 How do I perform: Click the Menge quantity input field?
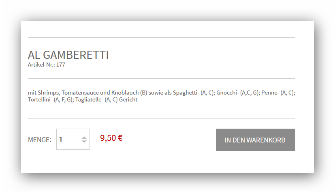(x=70, y=139)
